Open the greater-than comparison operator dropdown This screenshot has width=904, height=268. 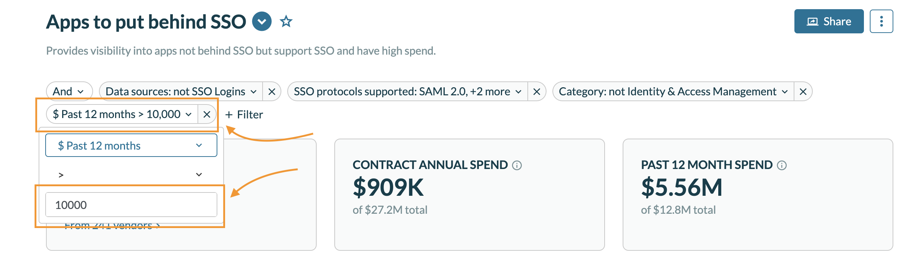click(x=131, y=175)
